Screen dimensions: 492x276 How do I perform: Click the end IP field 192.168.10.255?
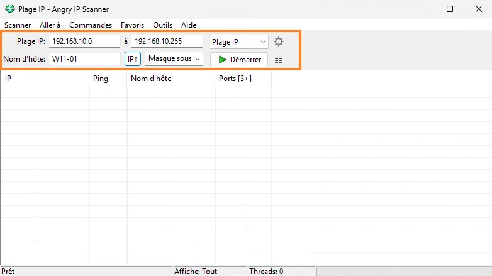coord(167,41)
